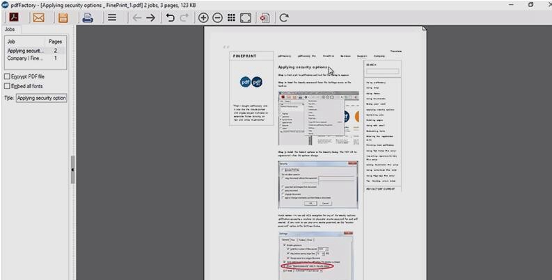The width and height of the screenshot is (552, 280).
Task: Click the page corner fold in the preview
Action: 424,28
